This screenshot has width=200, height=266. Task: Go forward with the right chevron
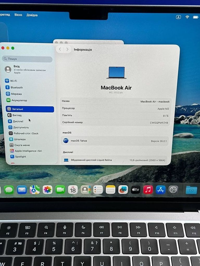pyautogui.click(x=67, y=49)
